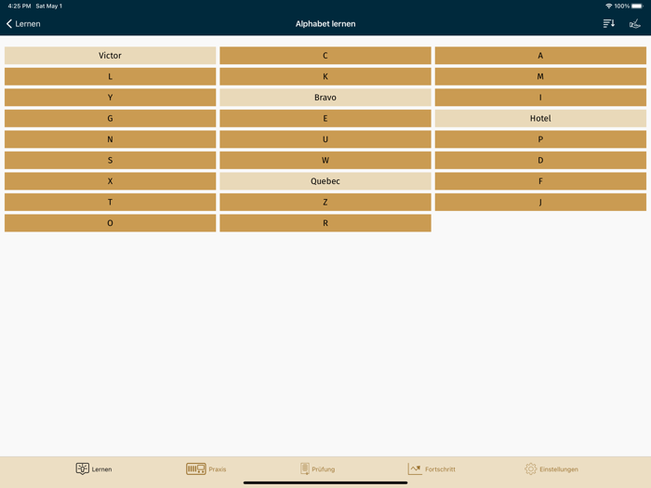
Task: Tap the Y letter card
Action: coord(110,97)
